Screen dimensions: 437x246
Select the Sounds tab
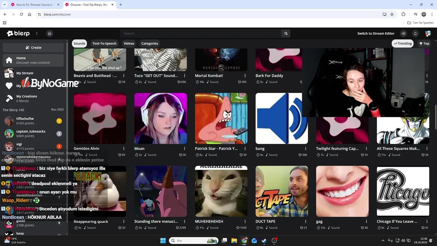tap(79, 43)
